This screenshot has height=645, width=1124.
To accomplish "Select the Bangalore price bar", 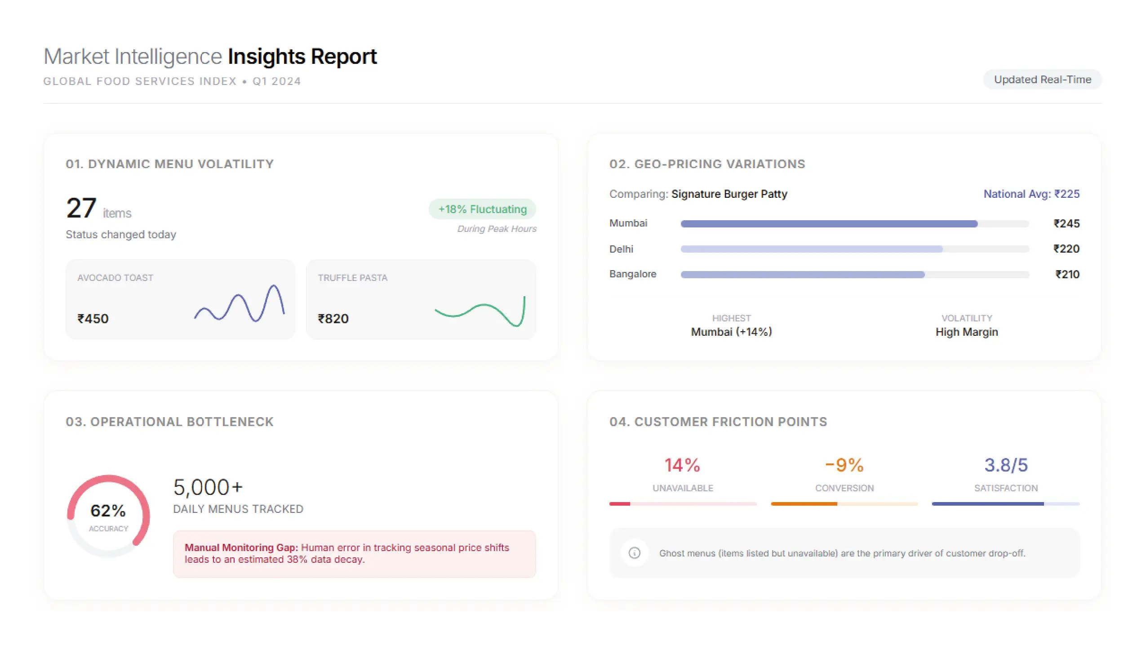I will [x=854, y=274].
